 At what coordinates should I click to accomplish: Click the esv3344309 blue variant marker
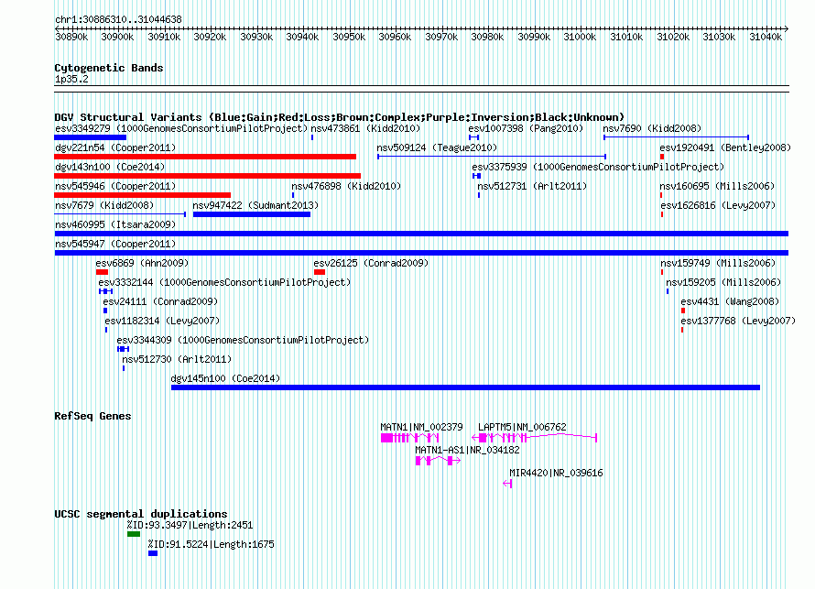(x=124, y=349)
